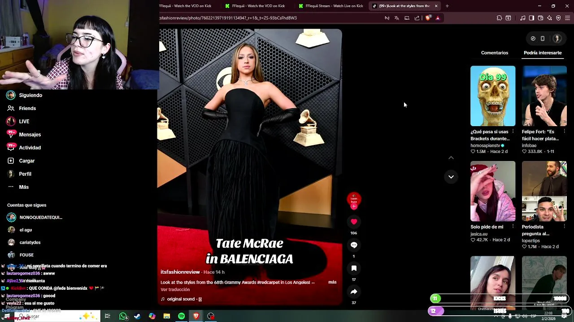The width and height of the screenshot is (574, 322).
Task: Click the TikTok get app phone icon
Action: tap(543, 38)
